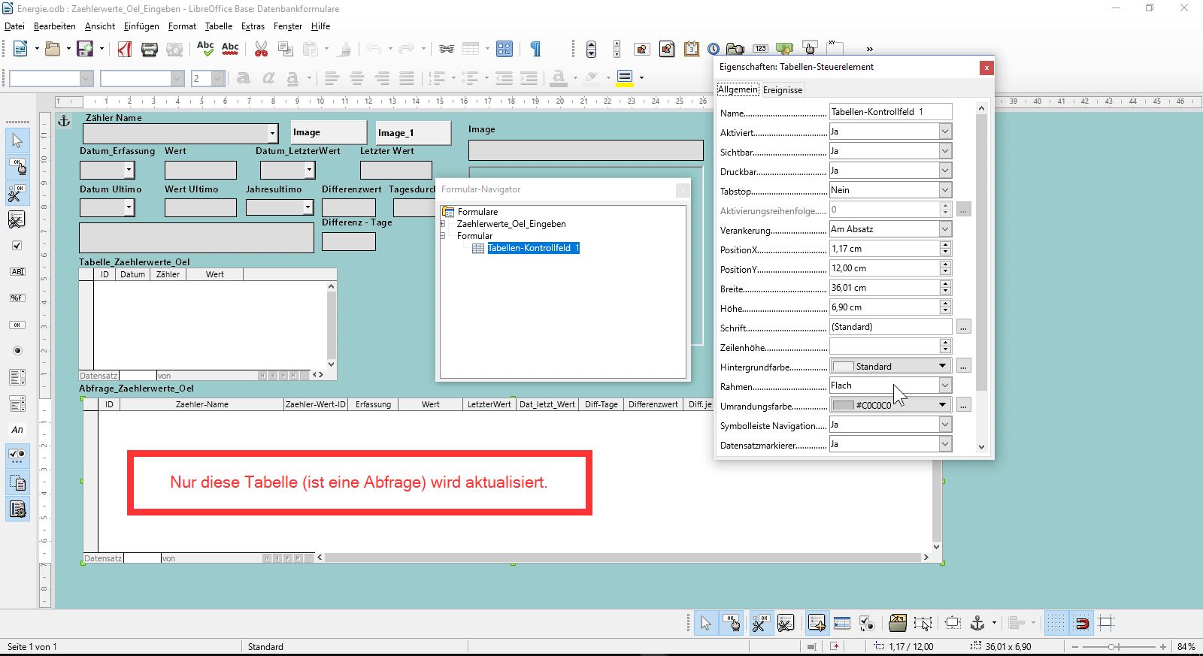This screenshot has width=1203, height=656.
Task: Select the List Box control tool
Action: (17, 377)
